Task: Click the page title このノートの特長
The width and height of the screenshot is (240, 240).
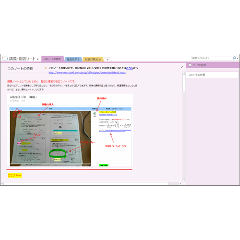Action: pyautogui.click(x=20, y=69)
